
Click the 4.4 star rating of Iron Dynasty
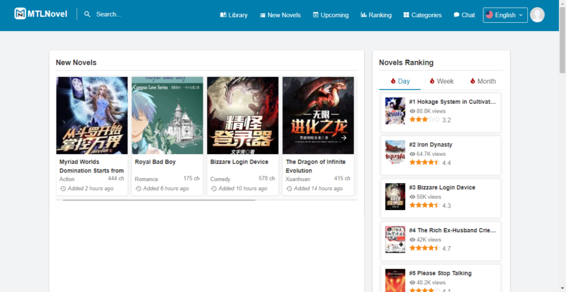click(425, 162)
